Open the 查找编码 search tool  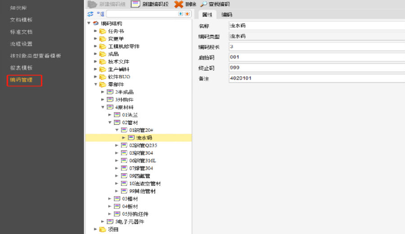[x=215, y=4]
